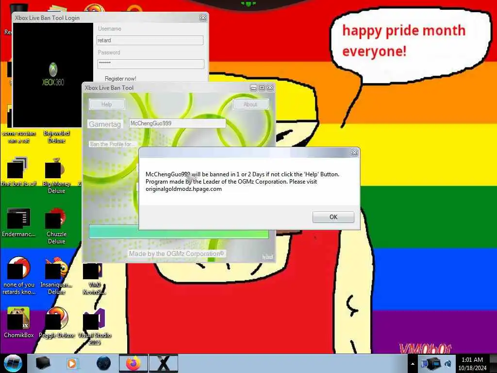Open 'that but its c#' desktop icon
Screen dimensions: 497x373
(x=18, y=171)
